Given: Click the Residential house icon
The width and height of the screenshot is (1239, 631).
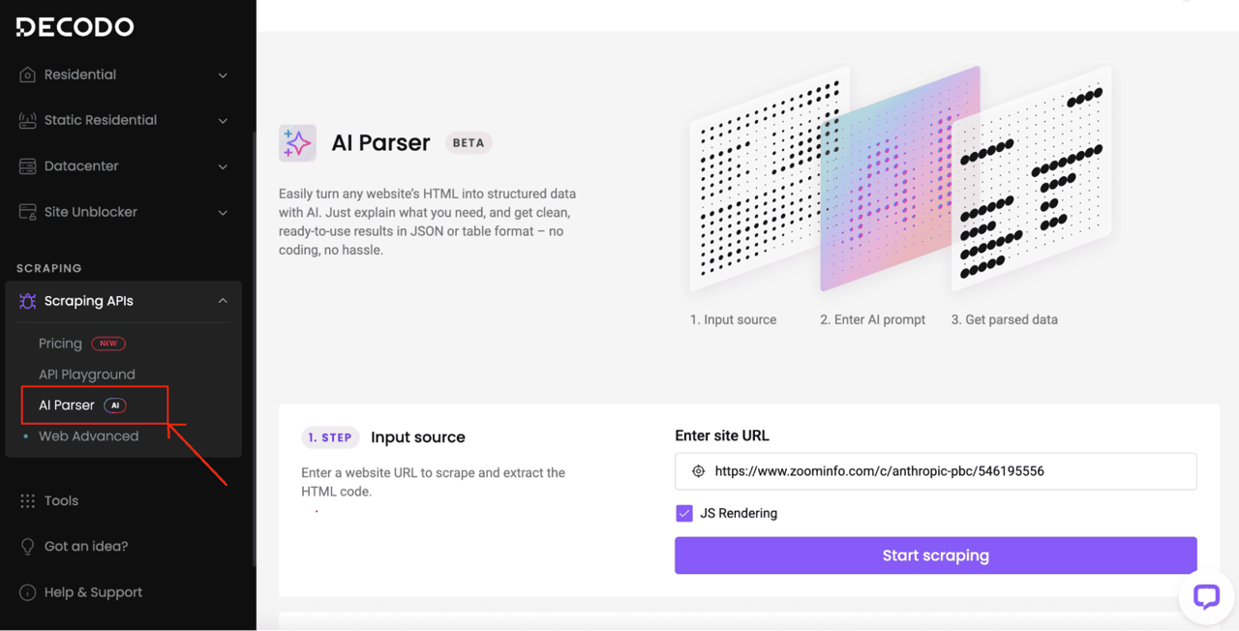Looking at the screenshot, I should (x=27, y=75).
